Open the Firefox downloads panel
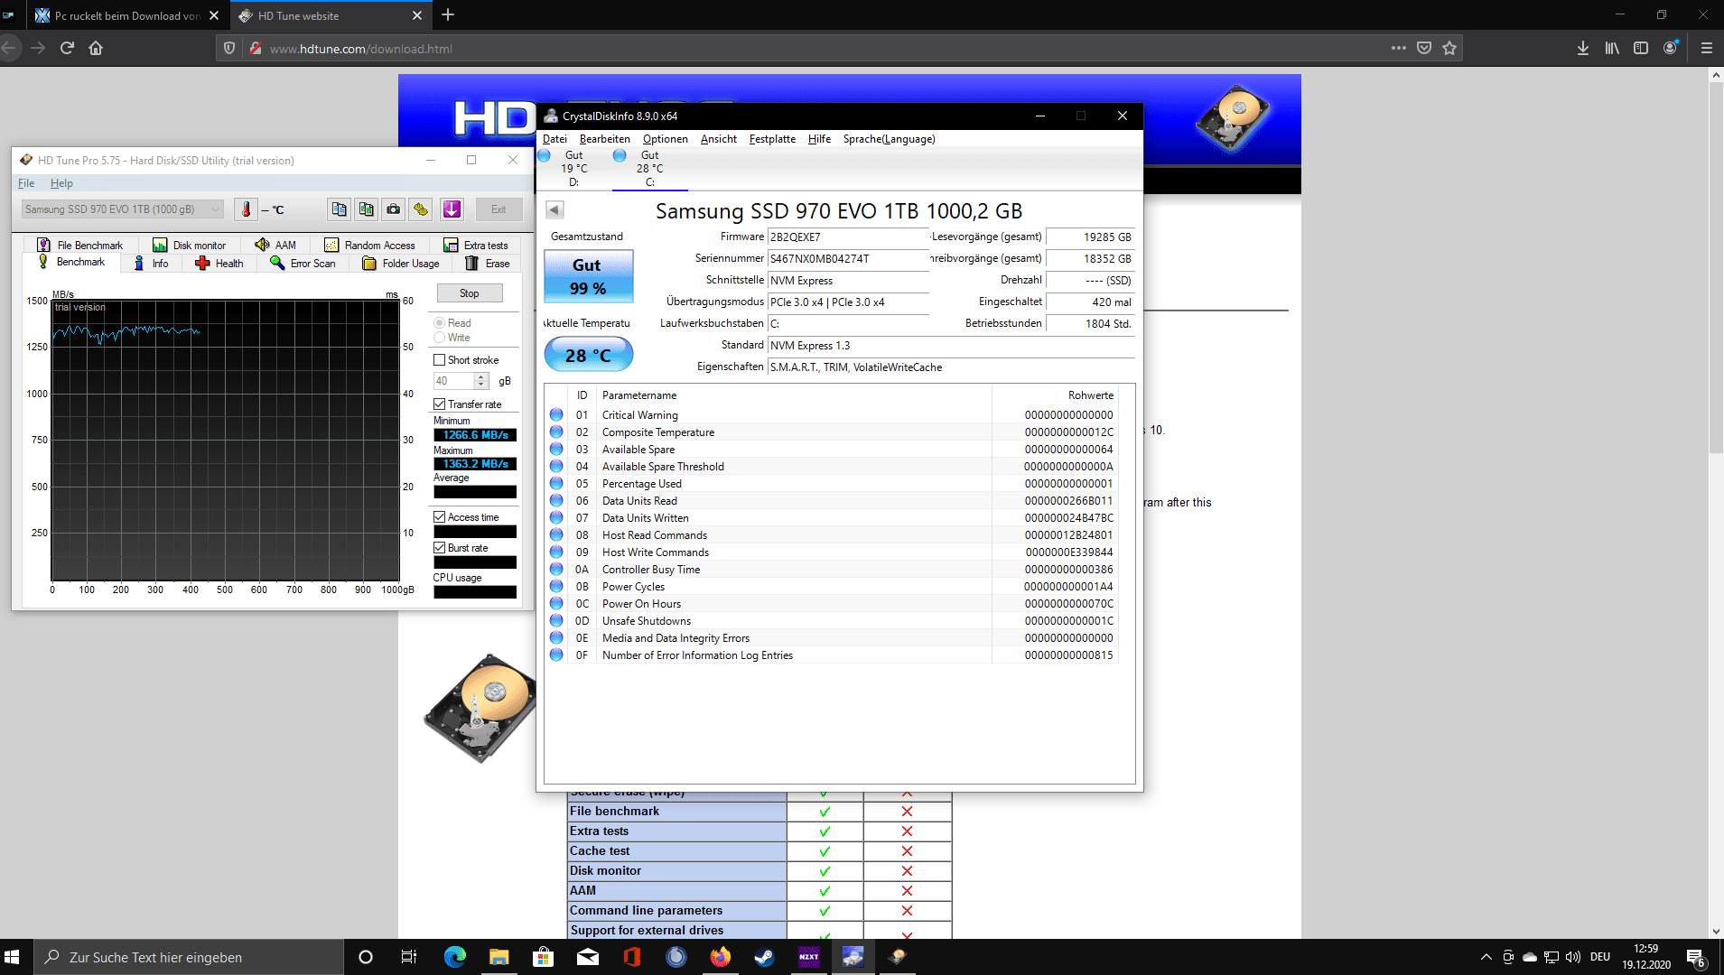 pos(1582,48)
